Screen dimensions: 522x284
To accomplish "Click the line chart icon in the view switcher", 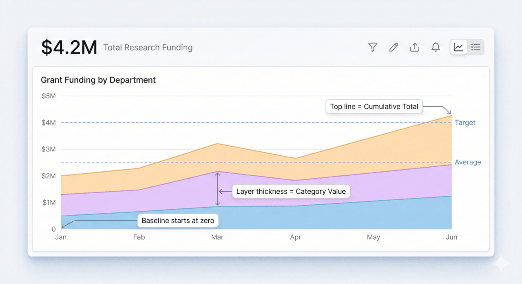I will pos(458,47).
